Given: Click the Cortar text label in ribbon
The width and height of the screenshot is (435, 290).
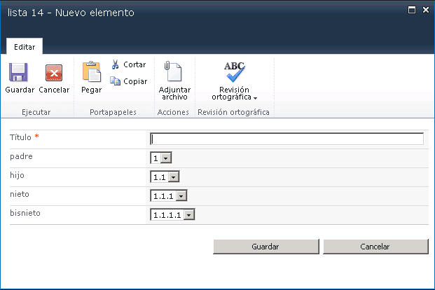Looking at the screenshot, I should pyautogui.click(x=134, y=64).
